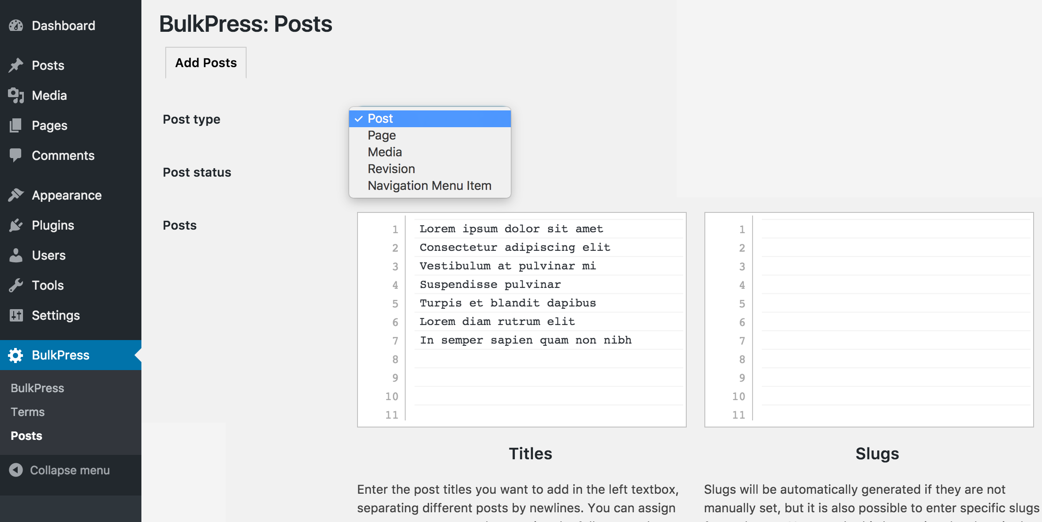Image resolution: width=1042 pixels, height=522 pixels.
Task: Click the Slugs heading below the textbox
Action: (x=877, y=454)
